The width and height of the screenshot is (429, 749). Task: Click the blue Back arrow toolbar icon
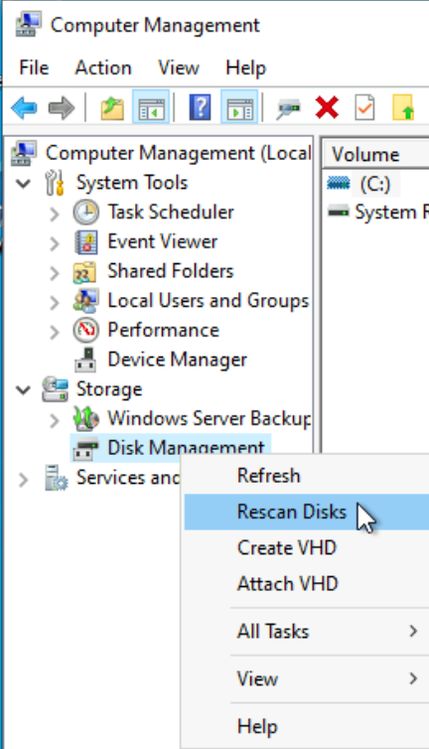click(24, 107)
